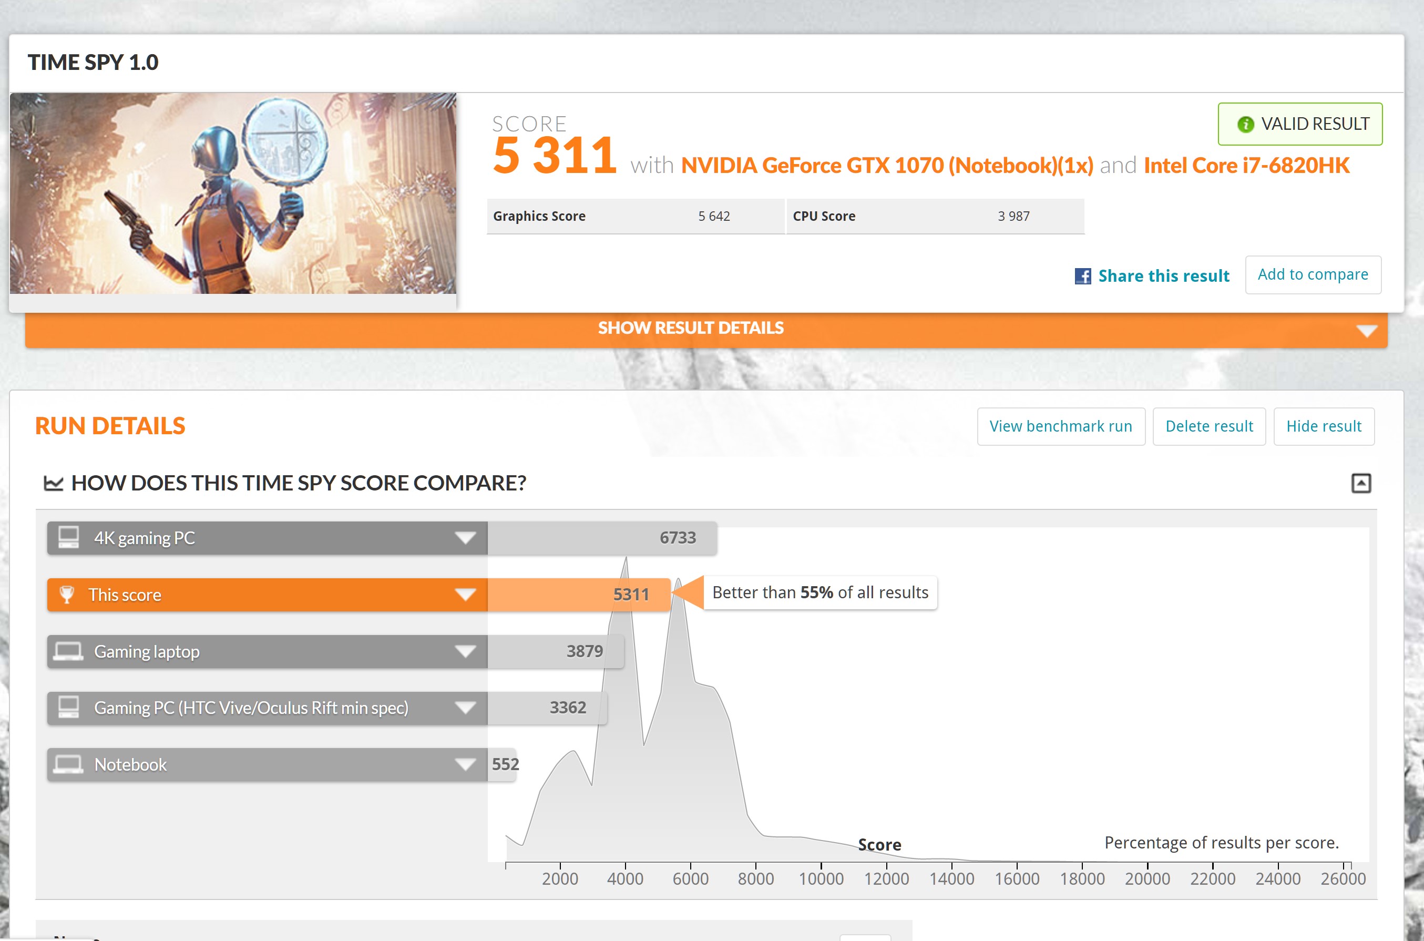
Task: Click the 552 Notebook bar value
Action: [x=505, y=764]
